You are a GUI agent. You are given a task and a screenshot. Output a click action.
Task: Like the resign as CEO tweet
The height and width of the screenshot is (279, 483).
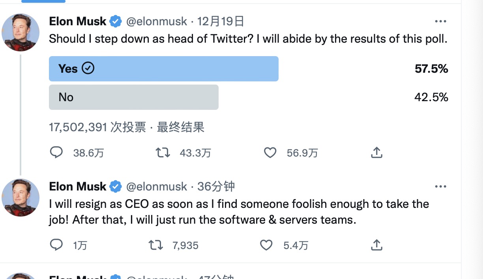coord(266,245)
